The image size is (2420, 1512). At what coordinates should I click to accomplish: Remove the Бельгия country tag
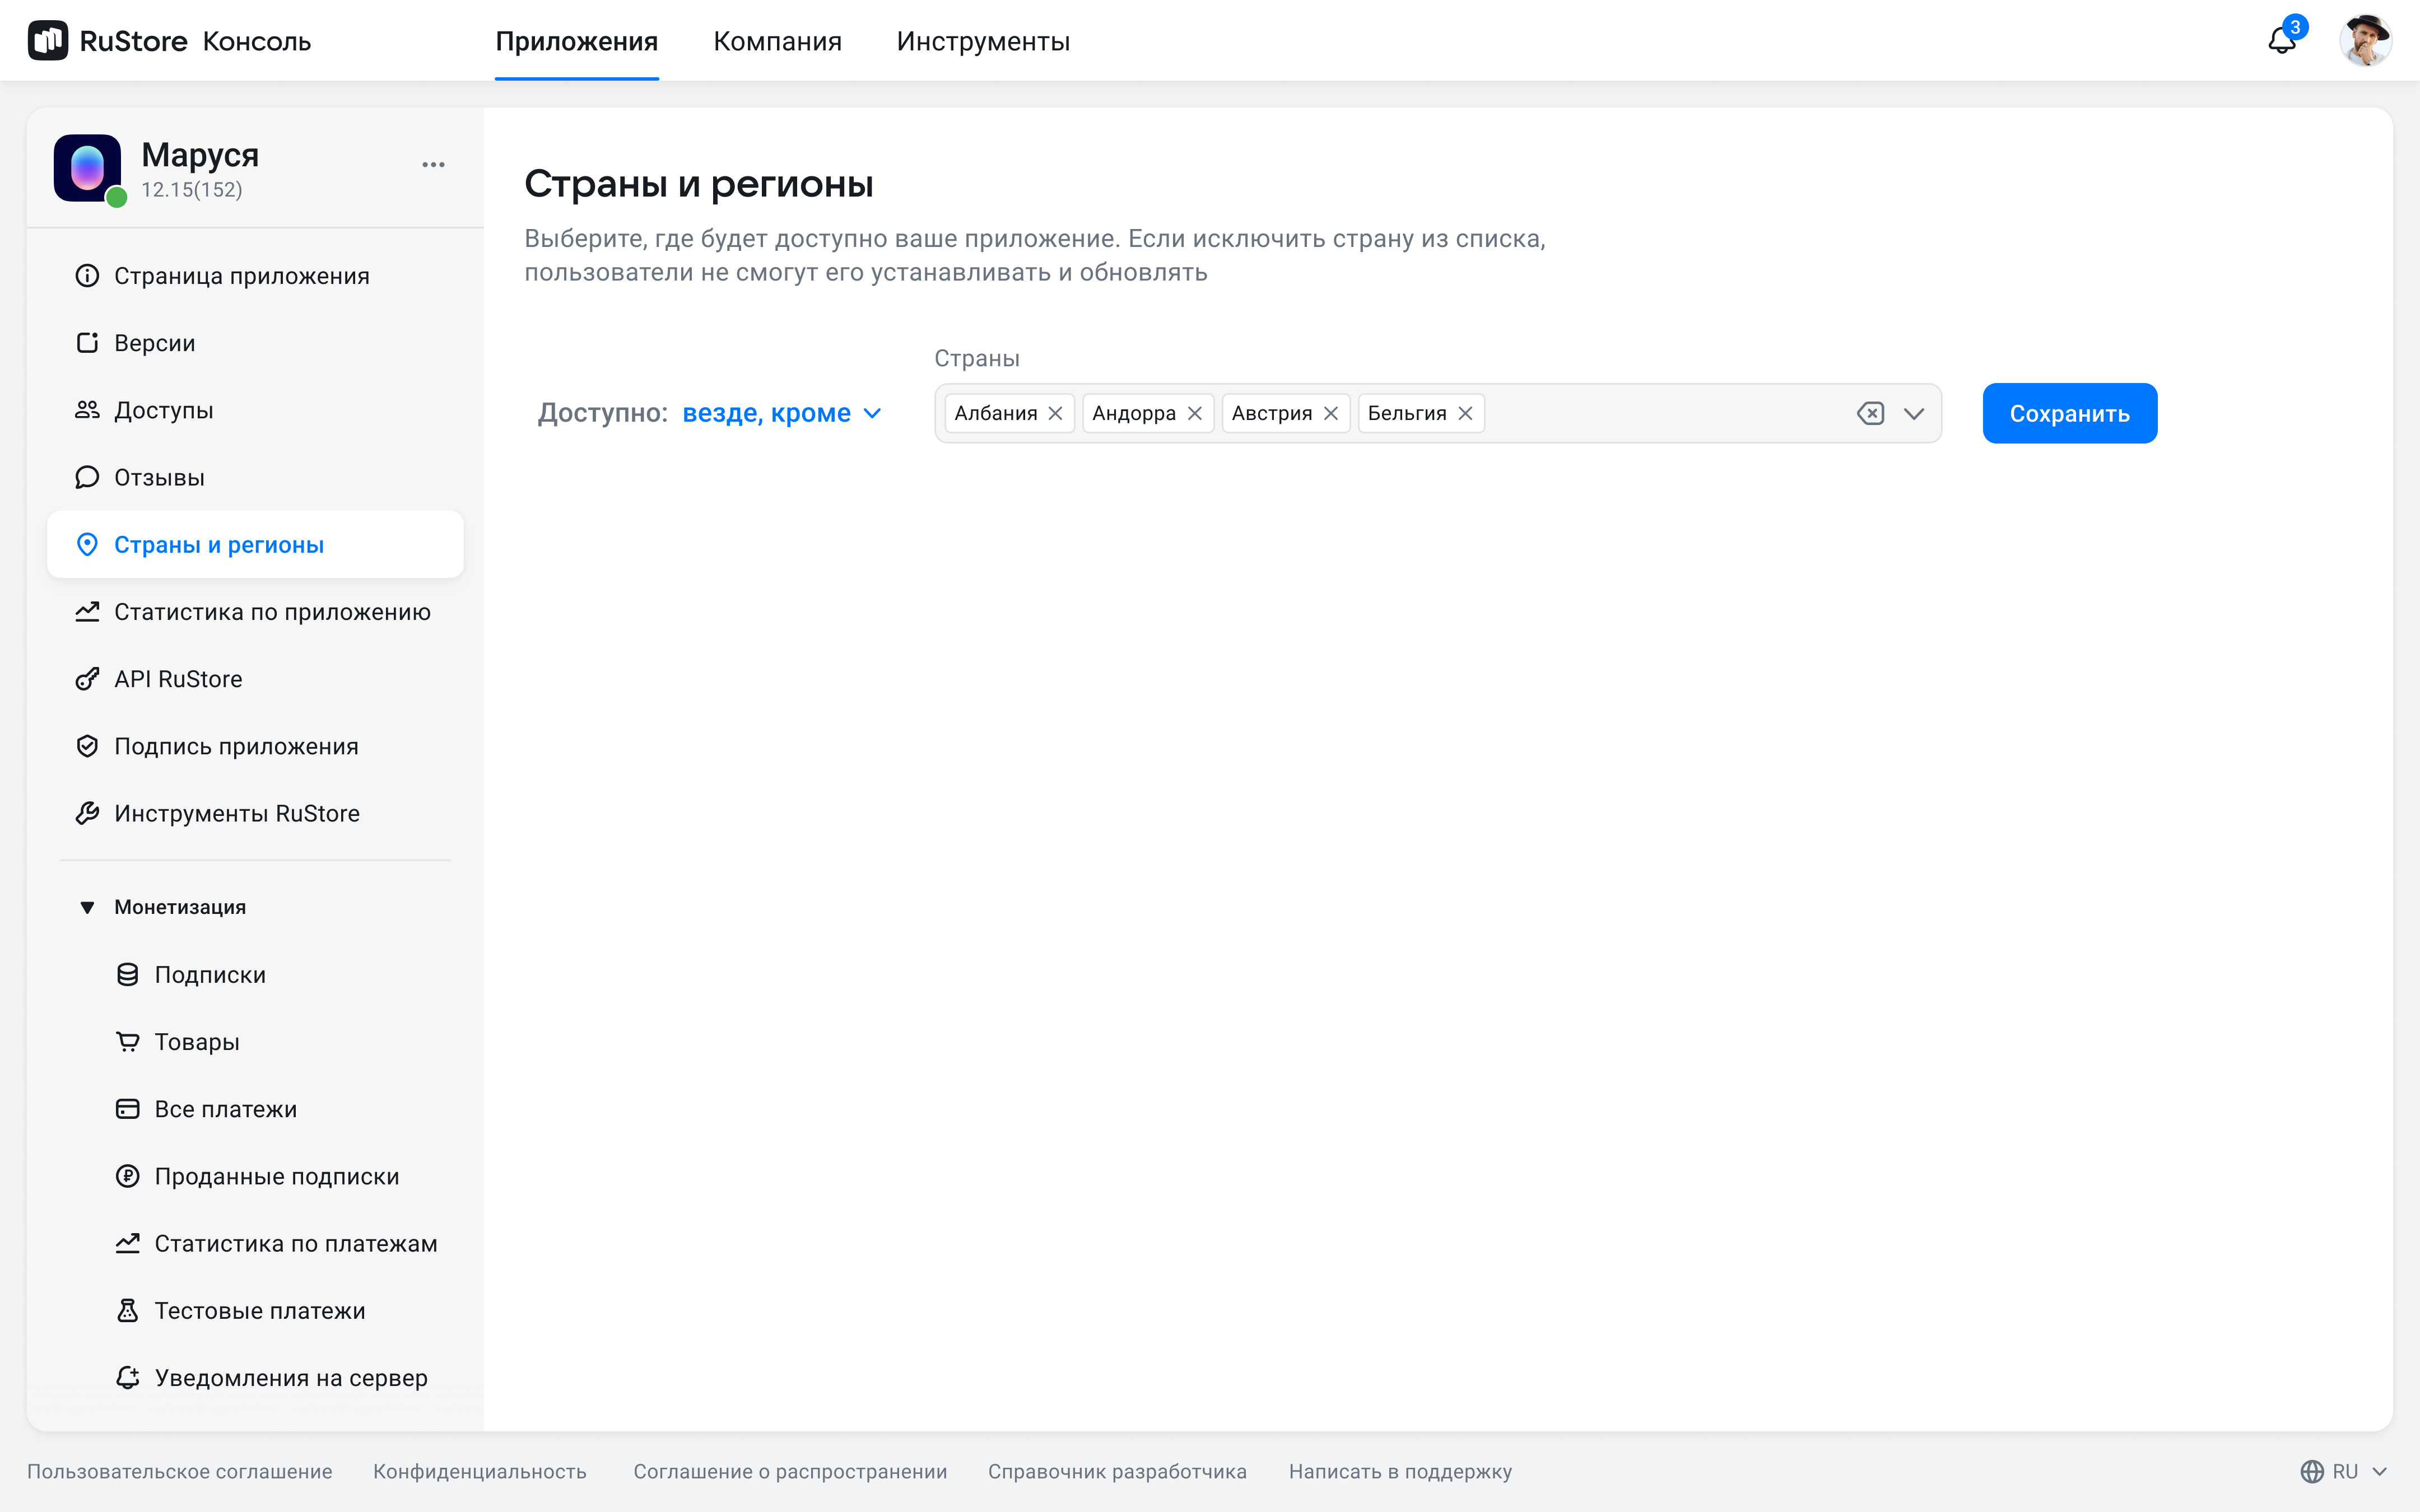pos(1465,413)
